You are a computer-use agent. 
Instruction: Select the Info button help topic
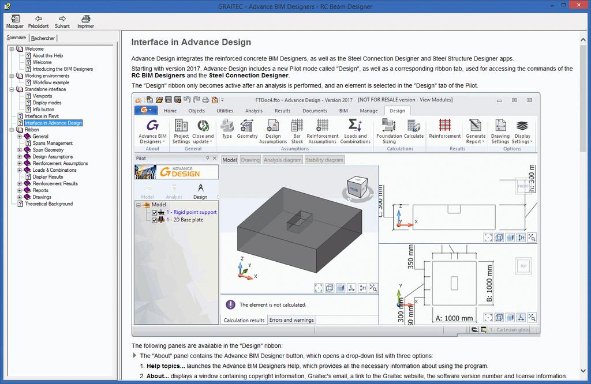point(43,110)
